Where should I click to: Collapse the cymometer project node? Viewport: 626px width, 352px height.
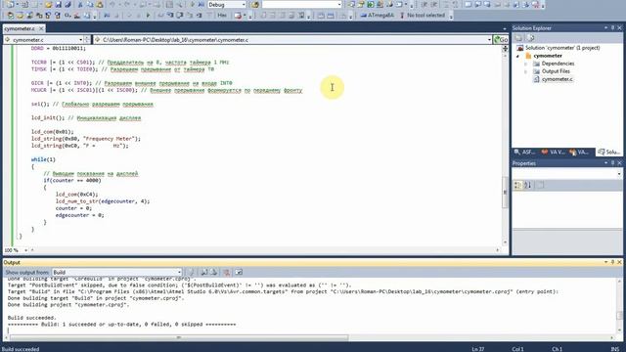[x=518, y=56]
